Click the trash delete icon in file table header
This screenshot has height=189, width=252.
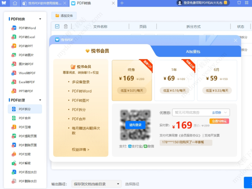point(65,26)
